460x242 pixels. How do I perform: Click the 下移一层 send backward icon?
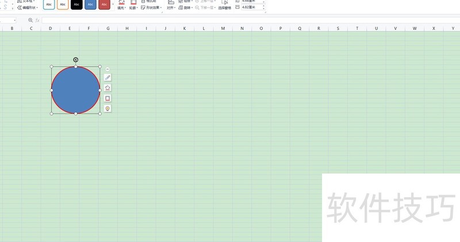click(197, 7)
